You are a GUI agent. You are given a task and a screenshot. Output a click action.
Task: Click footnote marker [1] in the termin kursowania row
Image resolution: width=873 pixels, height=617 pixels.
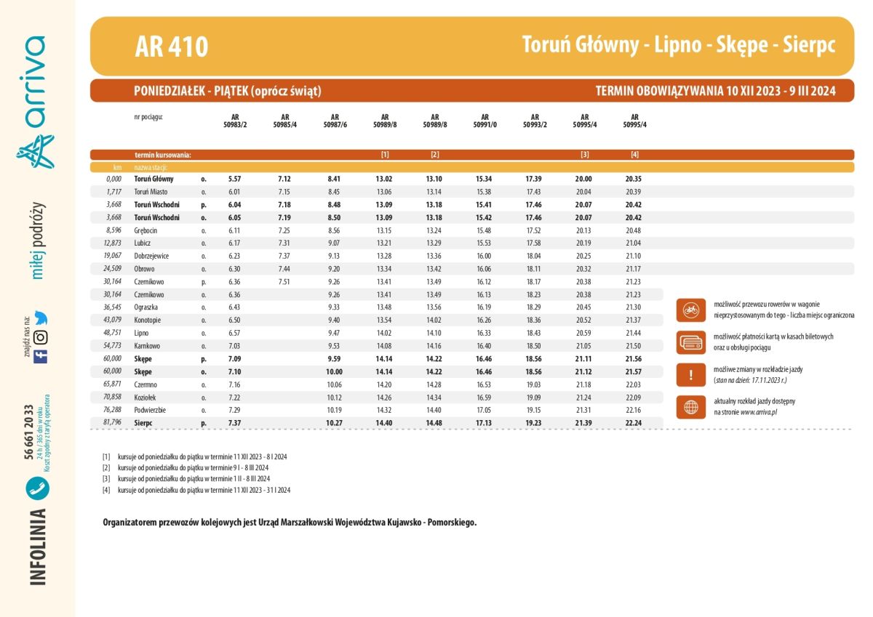pos(385,155)
